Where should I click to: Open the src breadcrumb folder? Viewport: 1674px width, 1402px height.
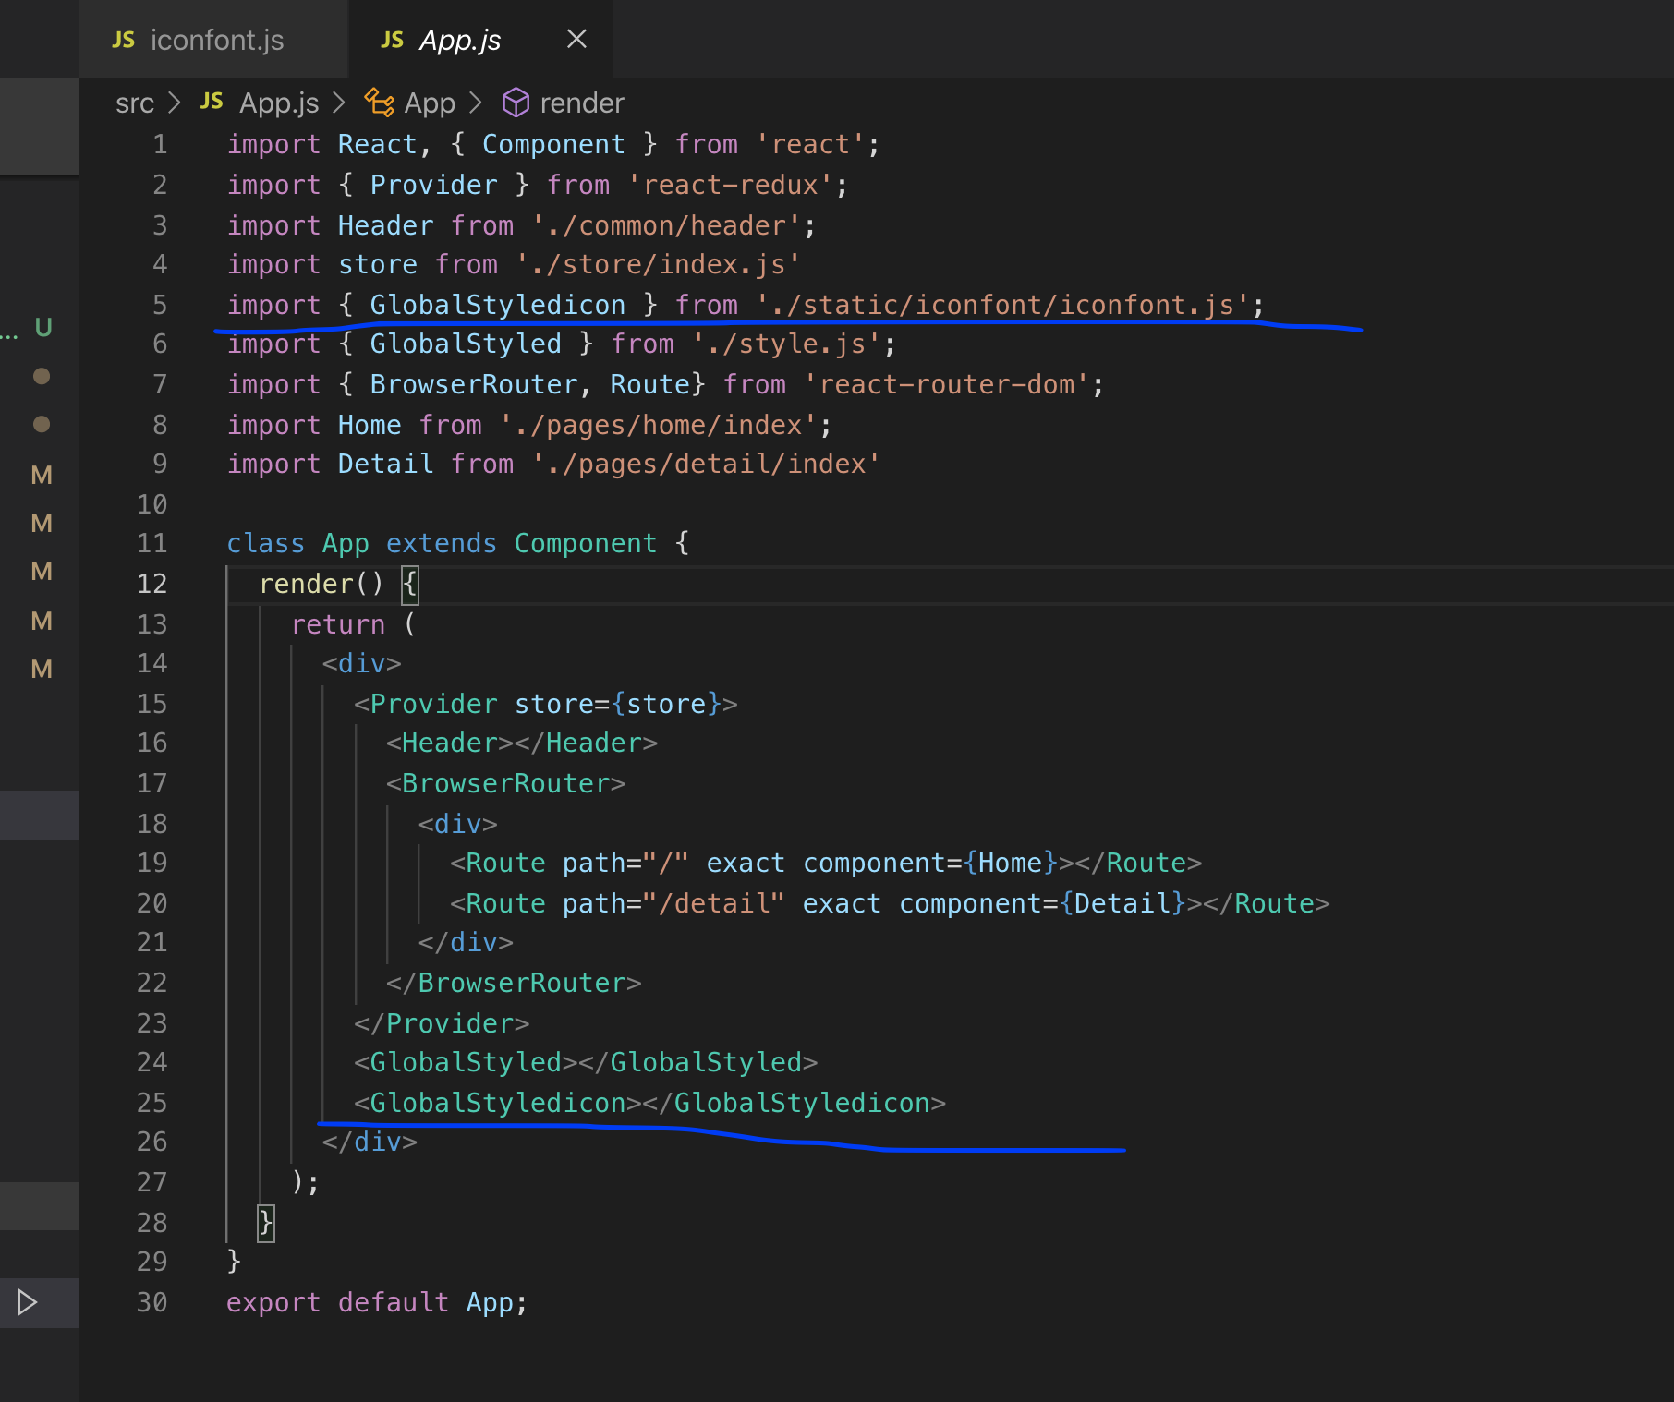pyautogui.click(x=134, y=103)
